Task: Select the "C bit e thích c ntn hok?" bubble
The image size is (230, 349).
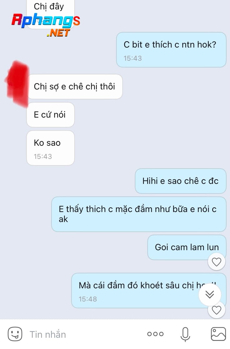Action: coord(171,50)
